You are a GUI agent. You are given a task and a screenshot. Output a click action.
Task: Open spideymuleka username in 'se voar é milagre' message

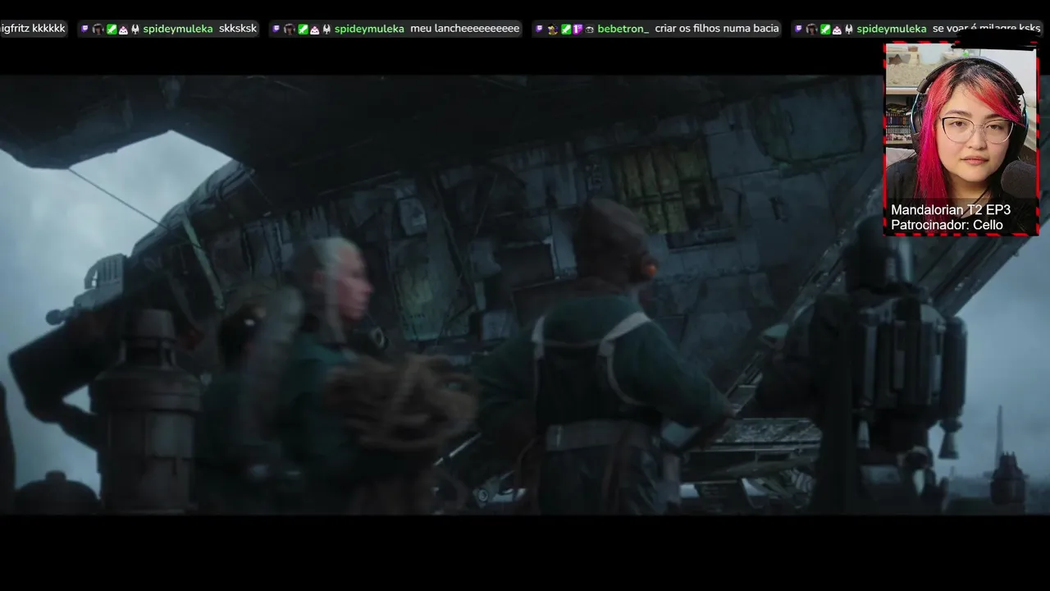892,29
